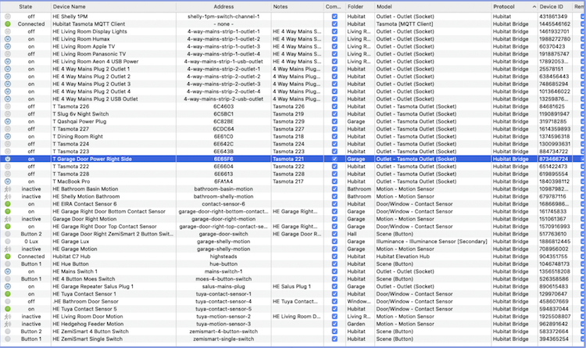Click address 6E6613
Screen dimensions: 586x348
point(223,174)
